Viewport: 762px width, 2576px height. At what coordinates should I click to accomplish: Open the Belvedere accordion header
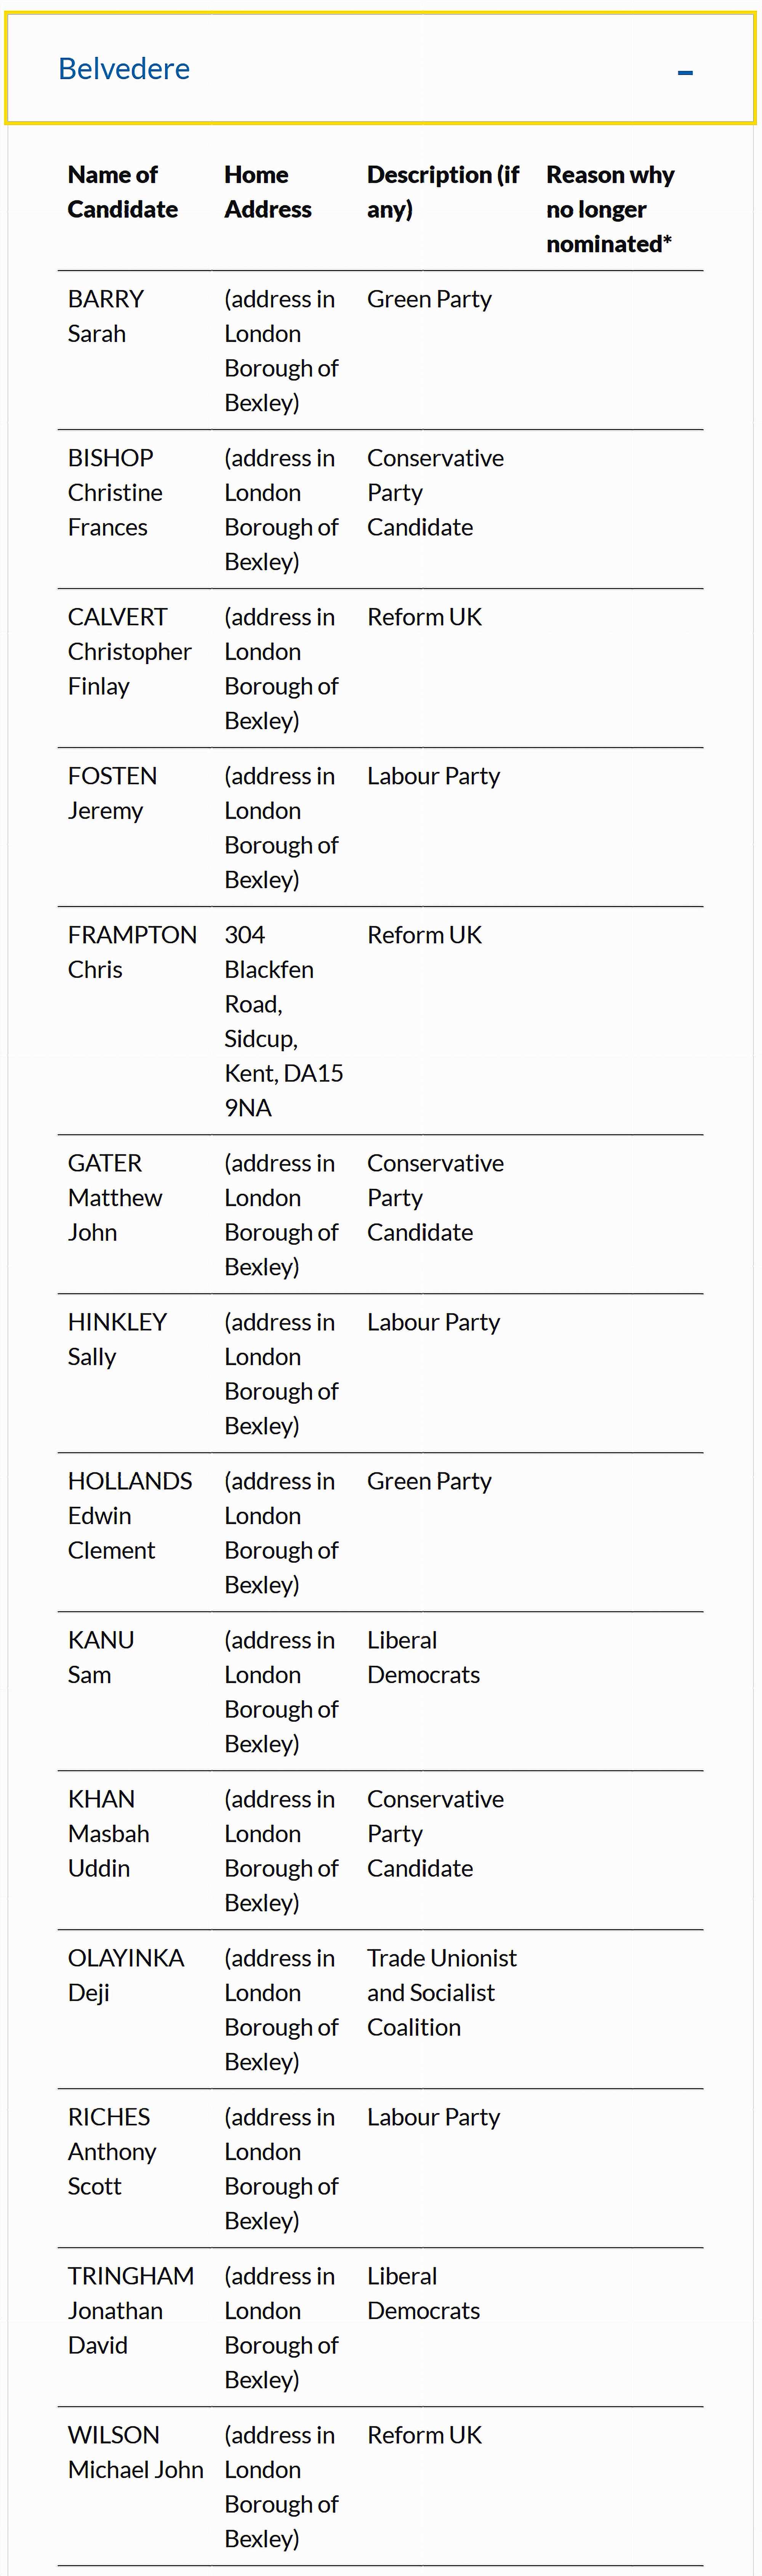(x=380, y=68)
